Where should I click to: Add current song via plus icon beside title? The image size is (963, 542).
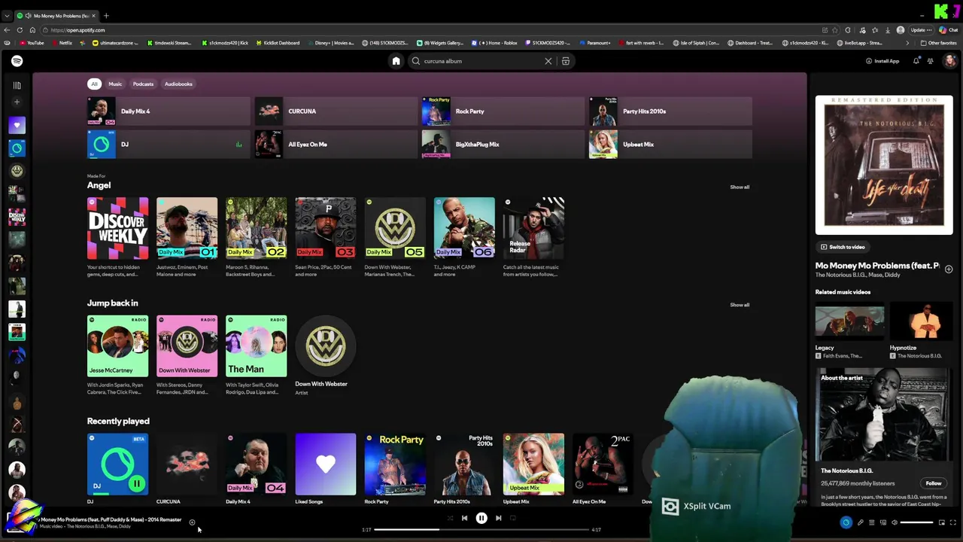coord(192,522)
